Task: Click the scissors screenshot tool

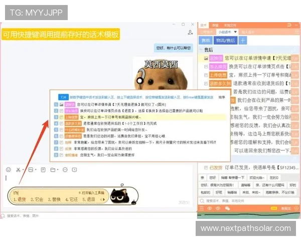Action: click(19, 170)
